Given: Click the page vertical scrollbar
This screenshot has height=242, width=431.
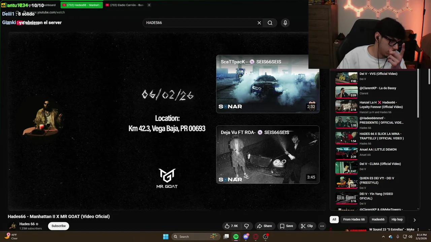Looking at the screenshot, I should [x=429, y=77].
